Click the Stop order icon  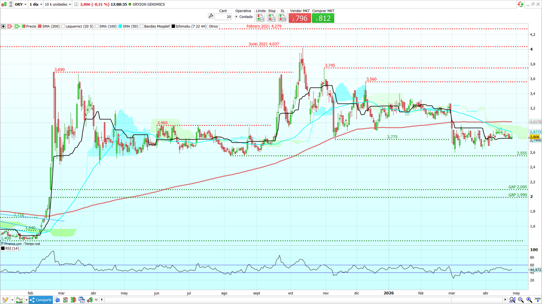point(271,18)
